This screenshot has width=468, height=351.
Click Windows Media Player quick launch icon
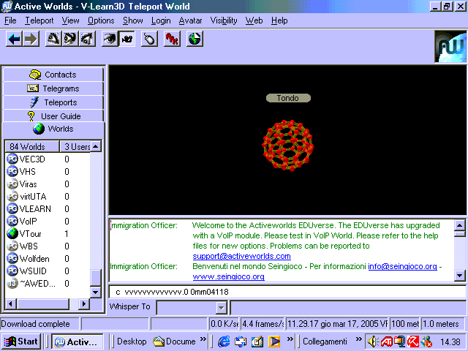(274, 341)
